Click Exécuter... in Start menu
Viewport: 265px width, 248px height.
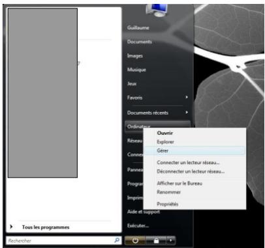coord(138,226)
